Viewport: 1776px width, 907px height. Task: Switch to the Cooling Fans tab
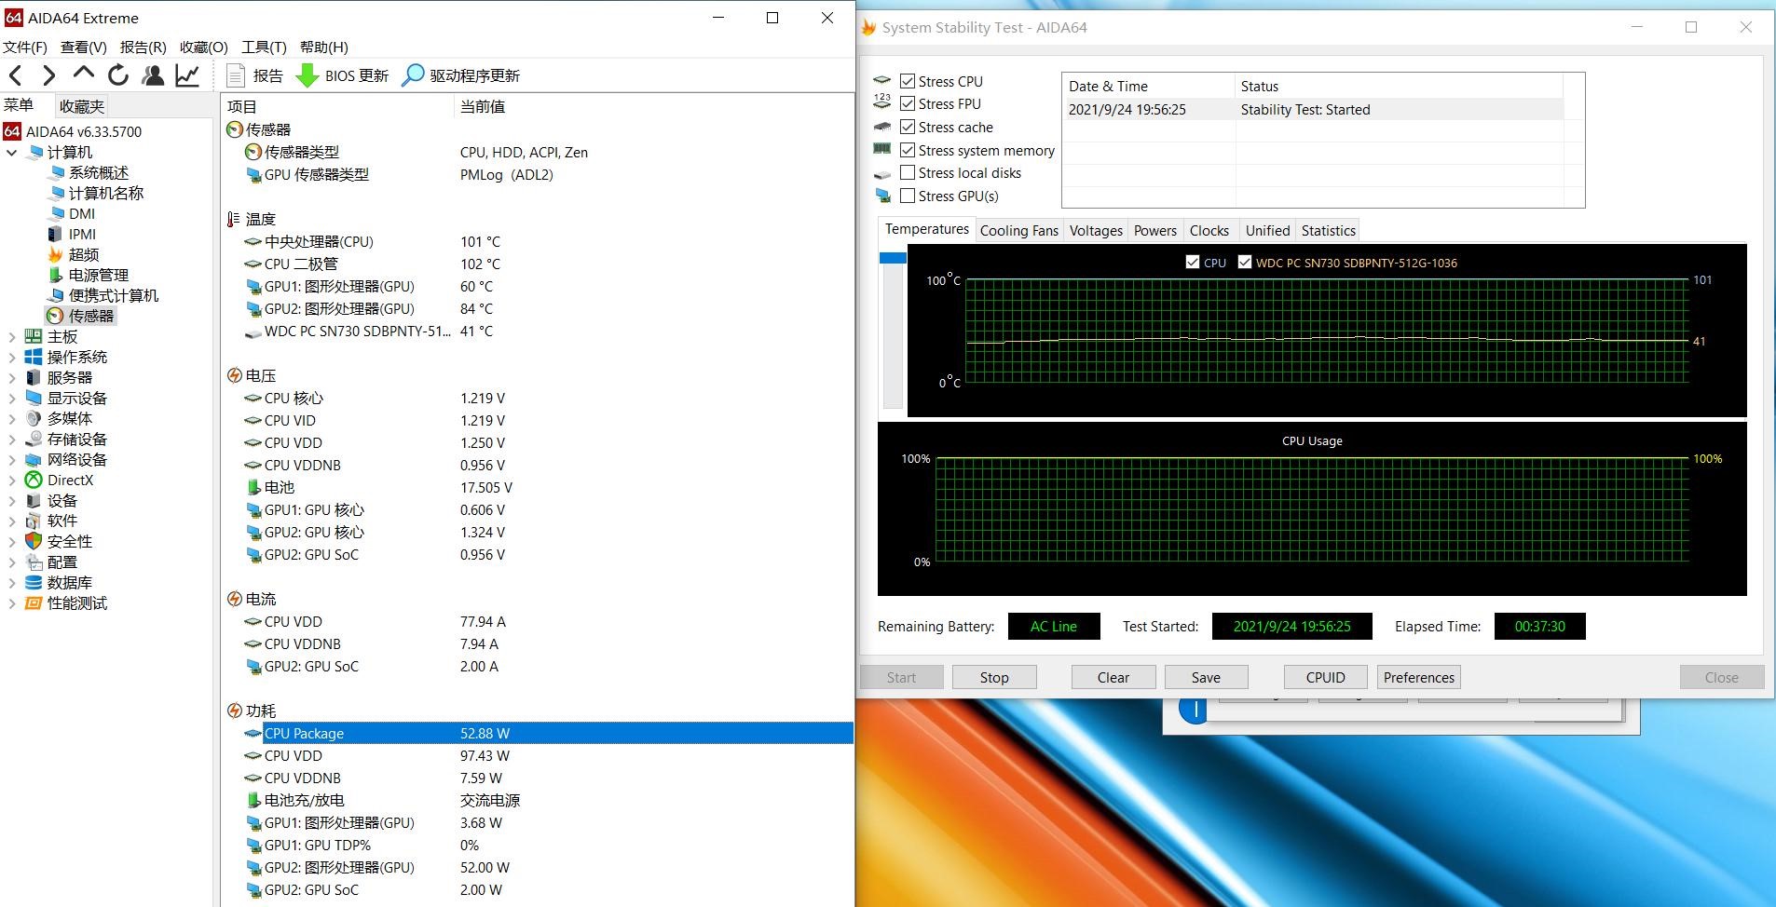pyautogui.click(x=1018, y=231)
